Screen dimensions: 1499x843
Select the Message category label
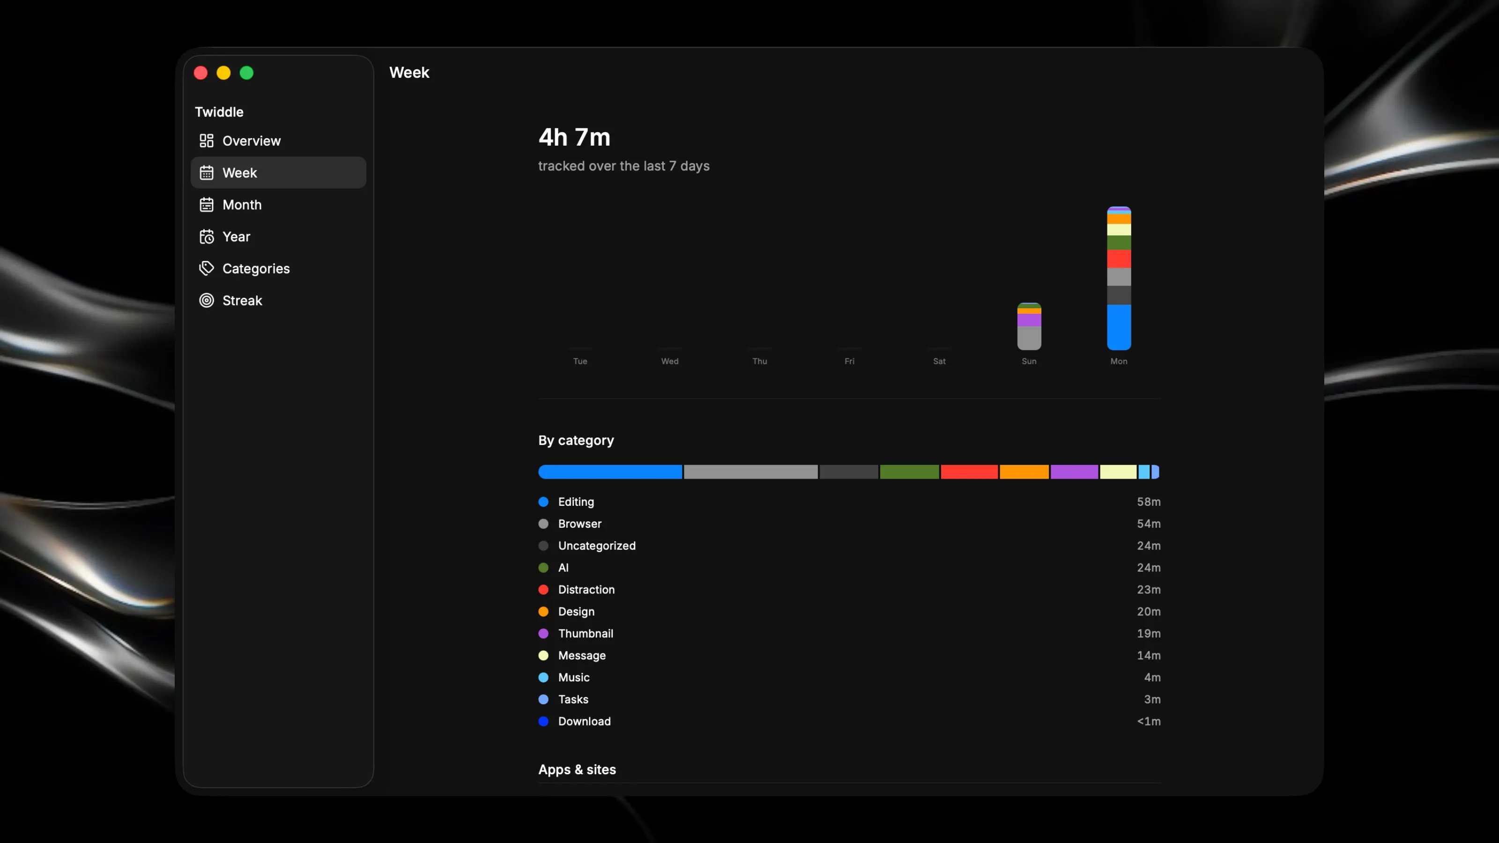582,655
